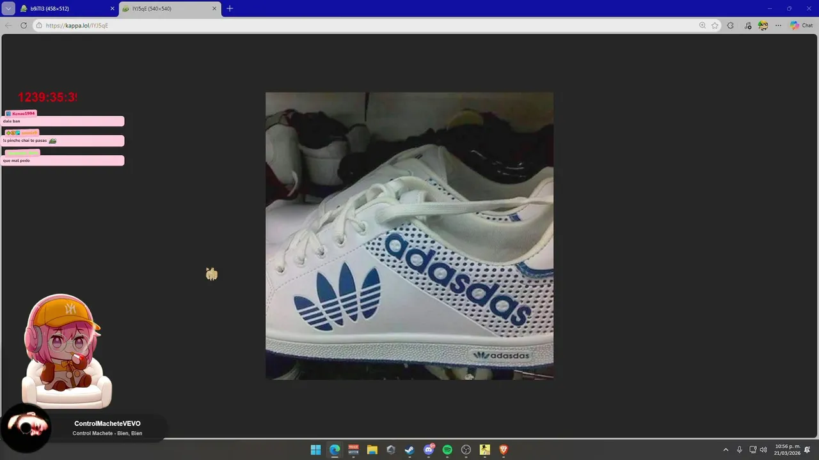This screenshot has width=819, height=460.
Task: Open network status tray icon
Action: pos(753,450)
